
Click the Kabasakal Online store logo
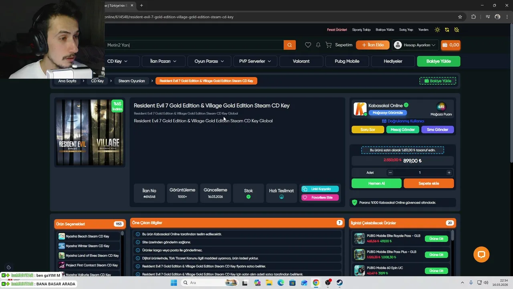[360, 109]
